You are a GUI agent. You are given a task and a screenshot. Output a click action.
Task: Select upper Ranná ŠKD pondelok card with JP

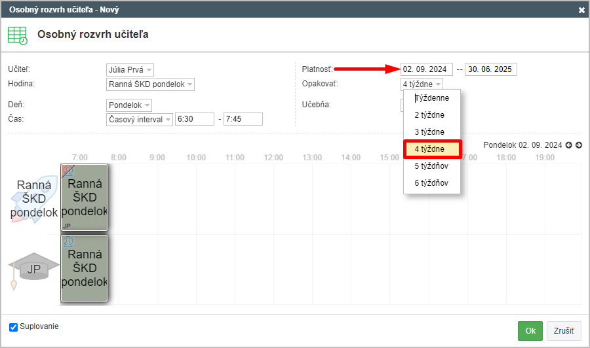click(85, 198)
